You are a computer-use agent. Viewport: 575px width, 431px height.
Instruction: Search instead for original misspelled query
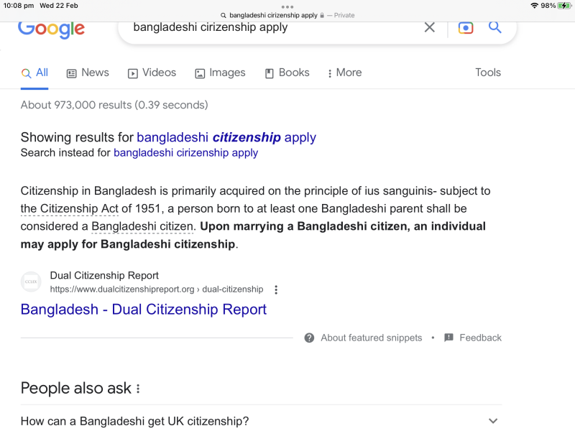tap(185, 152)
